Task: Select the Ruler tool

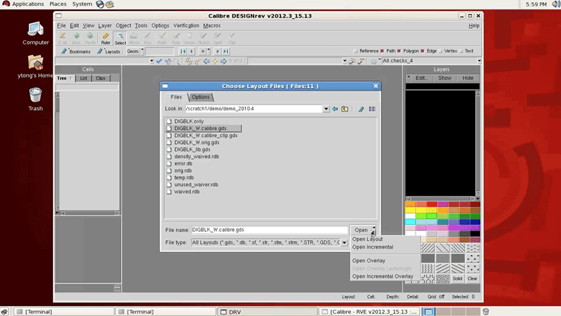Action: [106, 39]
